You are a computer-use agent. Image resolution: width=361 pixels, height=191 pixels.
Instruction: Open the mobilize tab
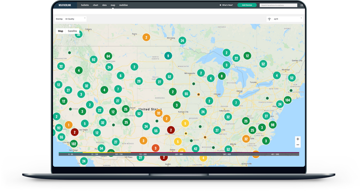[x=123, y=5]
